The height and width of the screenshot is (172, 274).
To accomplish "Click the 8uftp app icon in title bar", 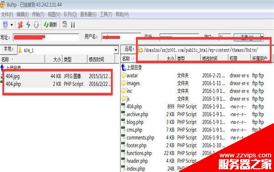I will [2, 5].
